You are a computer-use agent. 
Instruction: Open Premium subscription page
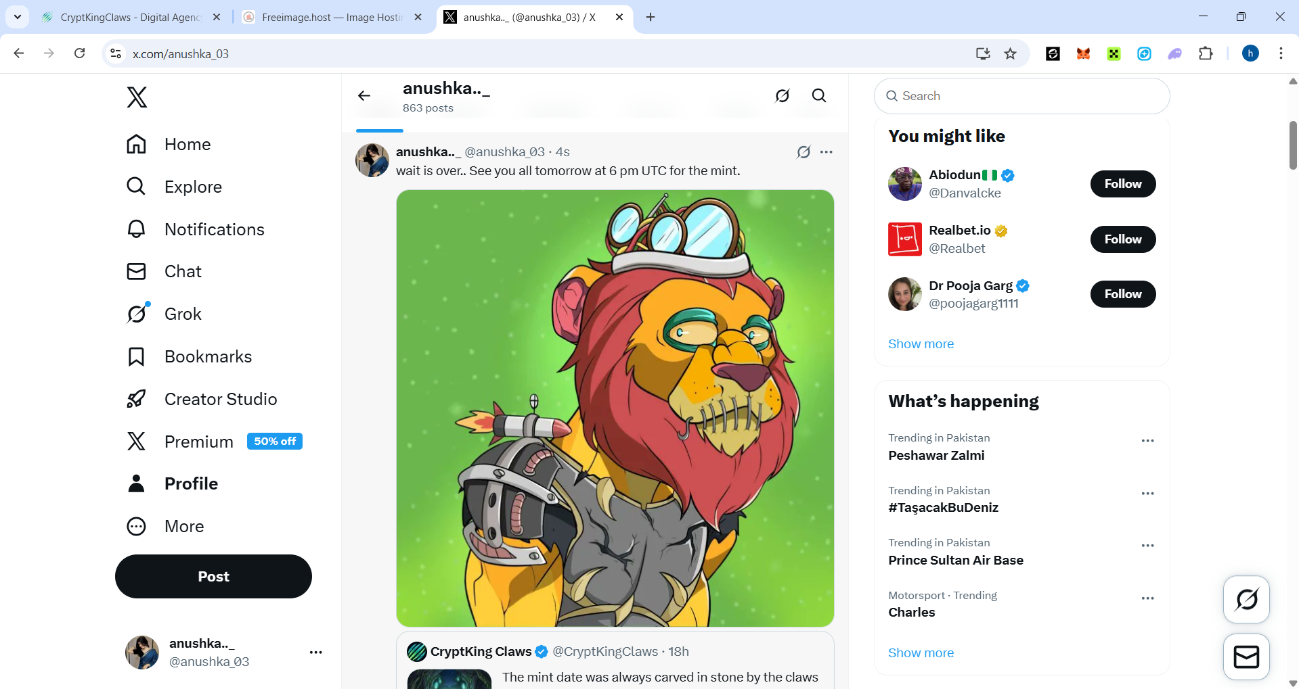point(214,442)
